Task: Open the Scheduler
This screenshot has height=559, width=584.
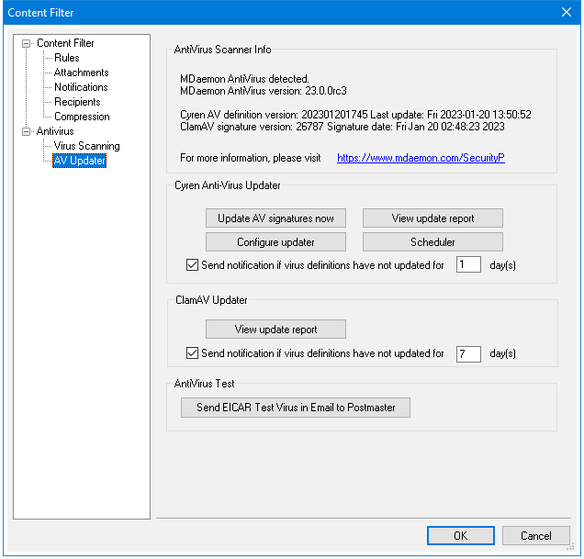Action: point(432,242)
